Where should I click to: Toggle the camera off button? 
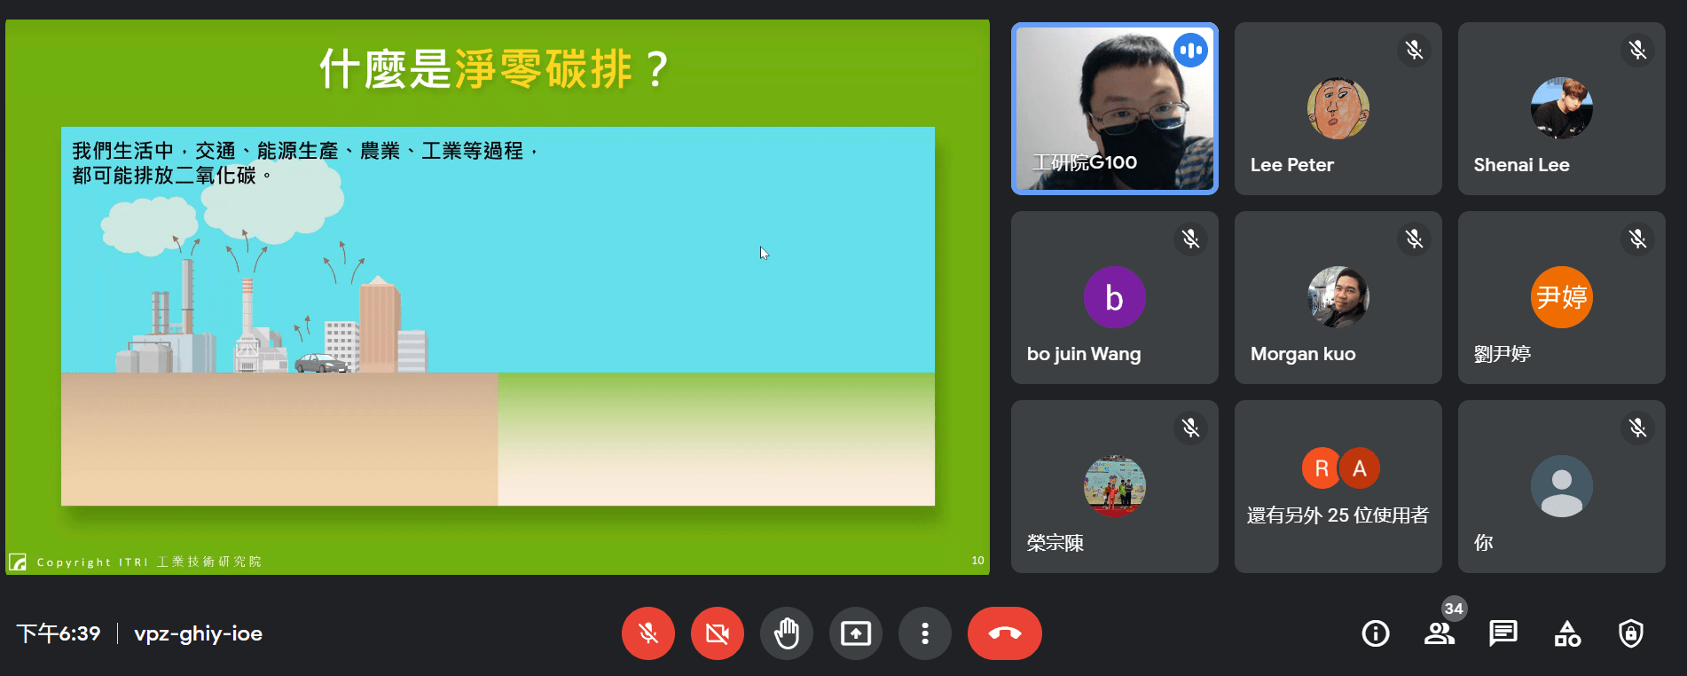coord(718,633)
